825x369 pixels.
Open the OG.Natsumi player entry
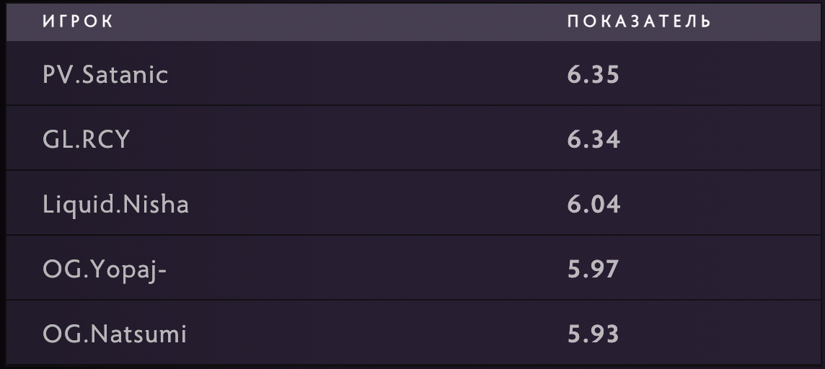[115, 334]
